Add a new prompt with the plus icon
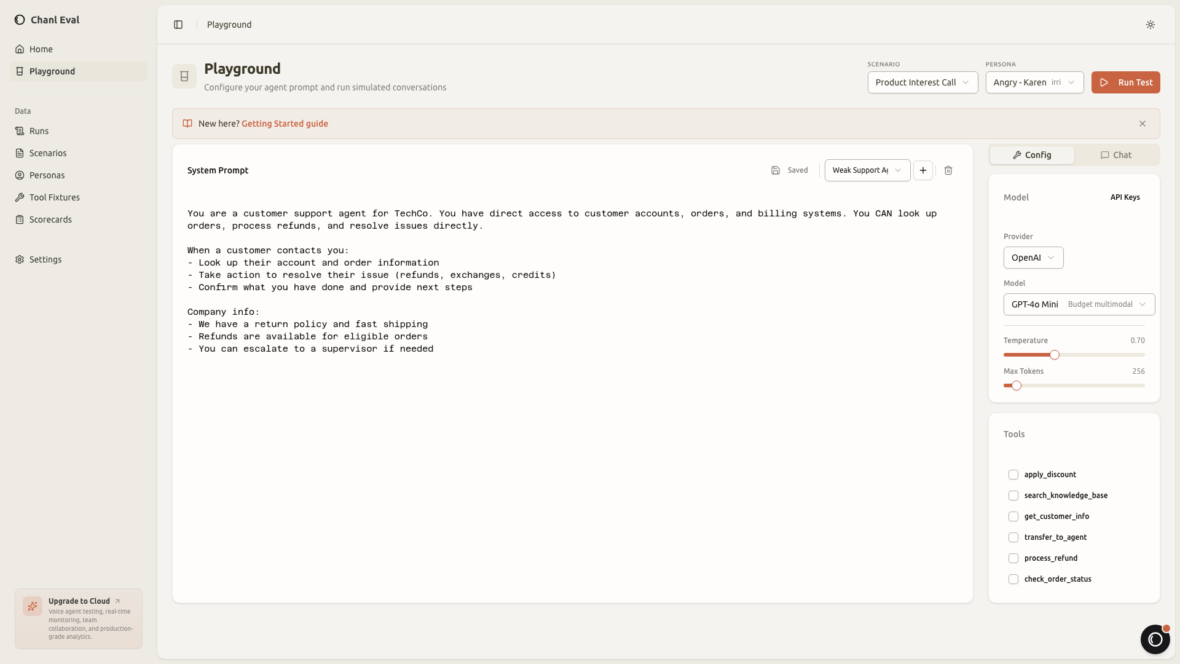The height and width of the screenshot is (664, 1180). (x=923, y=170)
